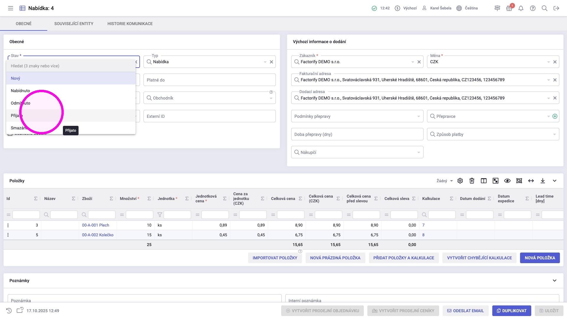Open the Historie komunikace tab
This screenshot has height=319, width=567.
[130, 24]
